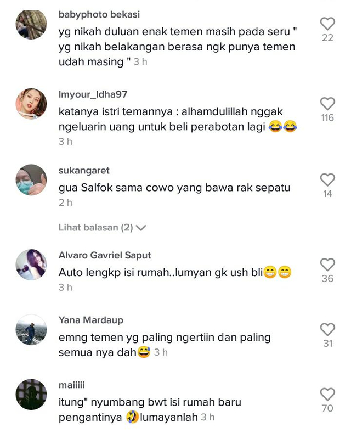Open Yana Mardaup's username
The height and width of the screenshot is (433, 351).
(91, 320)
